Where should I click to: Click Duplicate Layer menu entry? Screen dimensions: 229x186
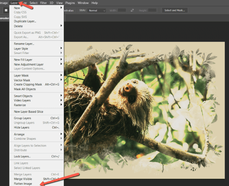click(x=25, y=21)
